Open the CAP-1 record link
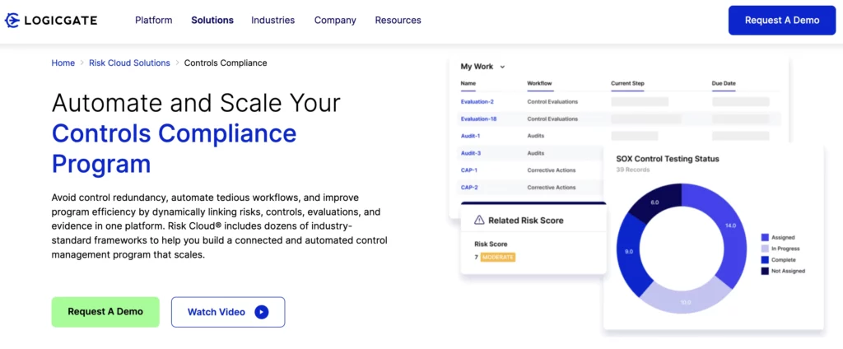This screenshot has height=349, width=843. (469, 170)
